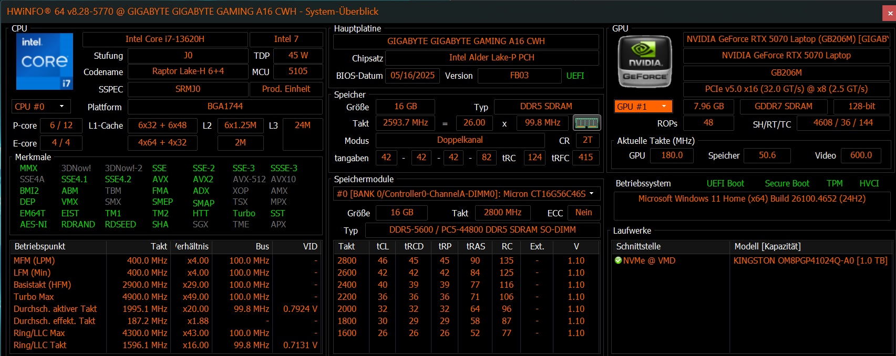
Task: Select the 2800 timing row
Action: [x=466, y=261]
